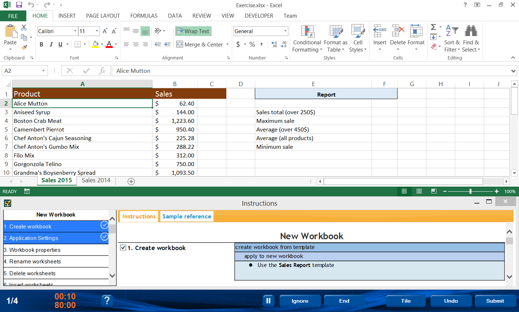Screen dimensions: 519x312
Task: Switch to Page Layout view in status bar
Action: (419, 191)
